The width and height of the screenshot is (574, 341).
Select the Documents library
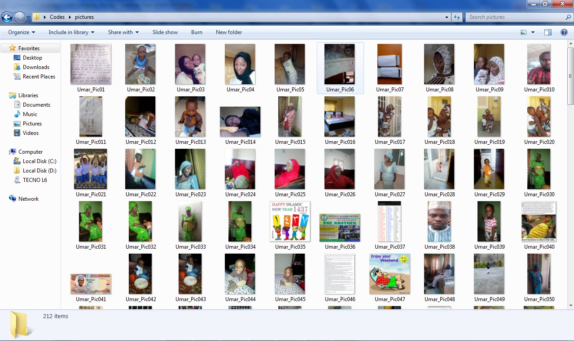click(31, 105)
